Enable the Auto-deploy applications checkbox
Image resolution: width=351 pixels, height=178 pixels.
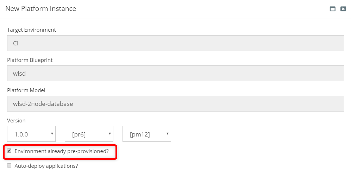click(x=9, y=165)
